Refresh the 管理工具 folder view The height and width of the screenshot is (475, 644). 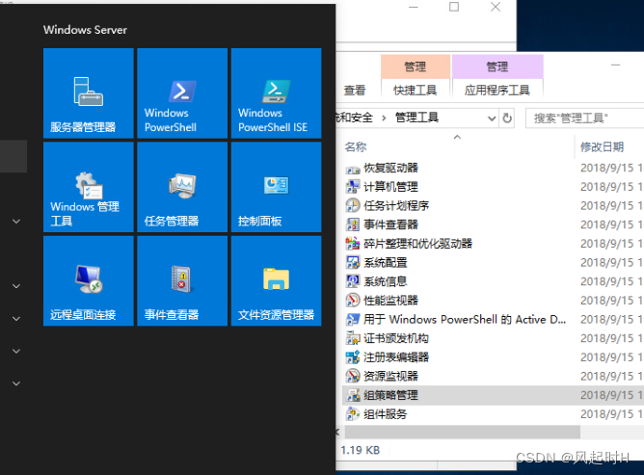(507, 119)
